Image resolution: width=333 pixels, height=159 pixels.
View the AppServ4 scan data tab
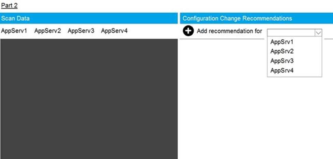pyautogui.click(x=114, y=31)
